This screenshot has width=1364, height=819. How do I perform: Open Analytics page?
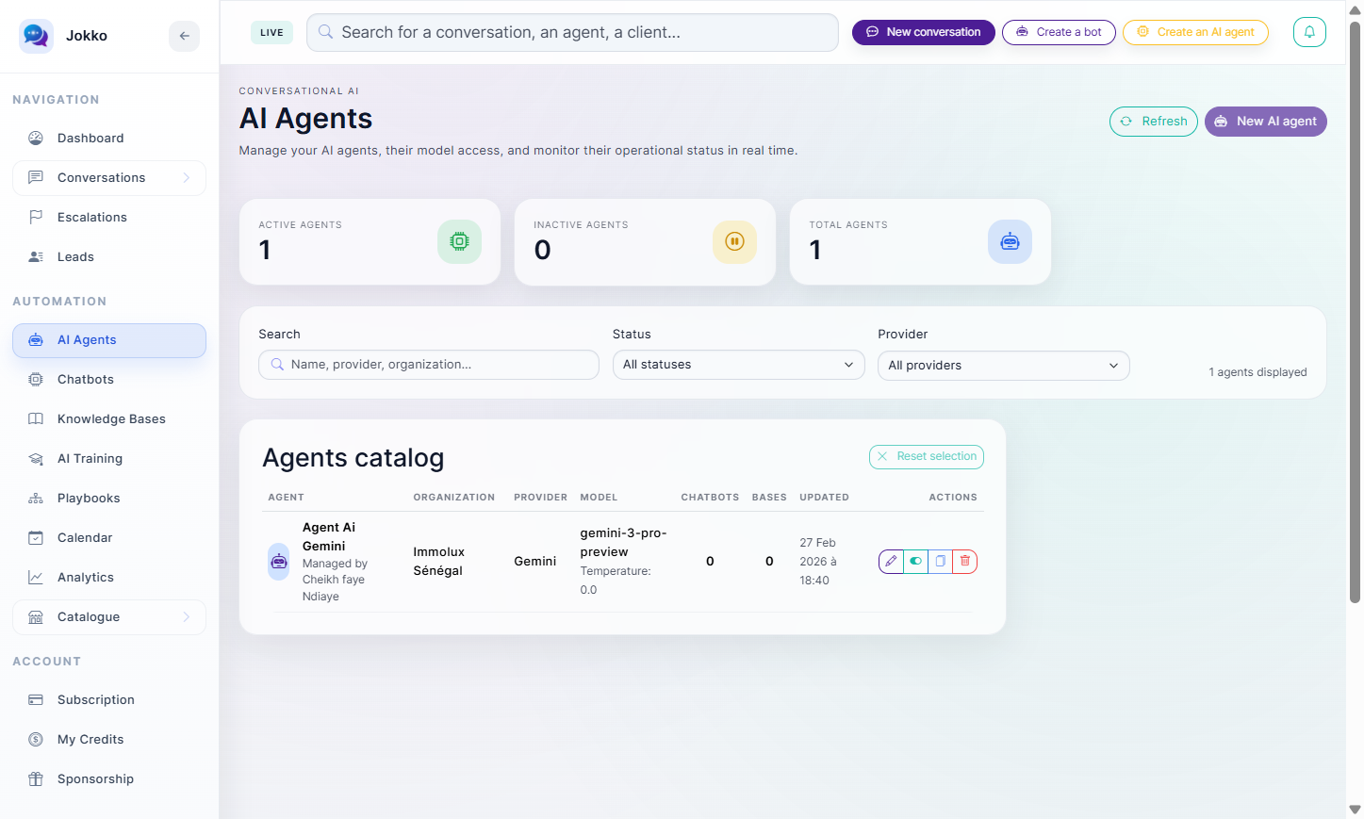click(x=109, y=578)
